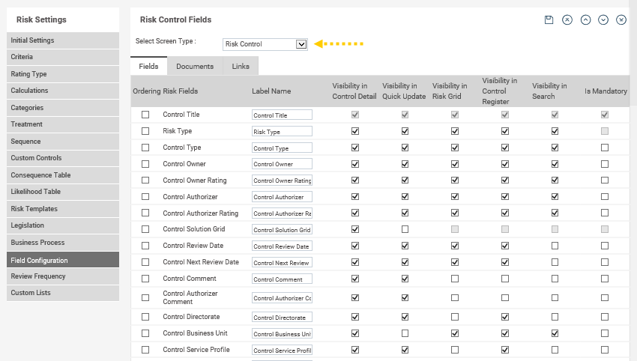637x361 pixels.
Task: Click the move down arrow icon
Action: click(603, 19)
